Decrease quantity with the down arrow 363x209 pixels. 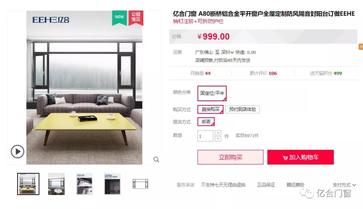218,139
